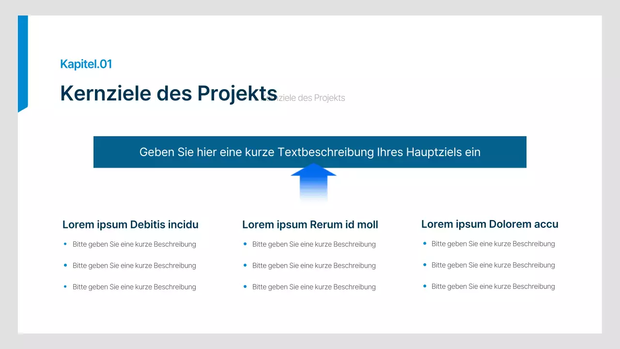Select the second description line under Dolorem accu
620x349 pixels.
click(x=493, y=265)
